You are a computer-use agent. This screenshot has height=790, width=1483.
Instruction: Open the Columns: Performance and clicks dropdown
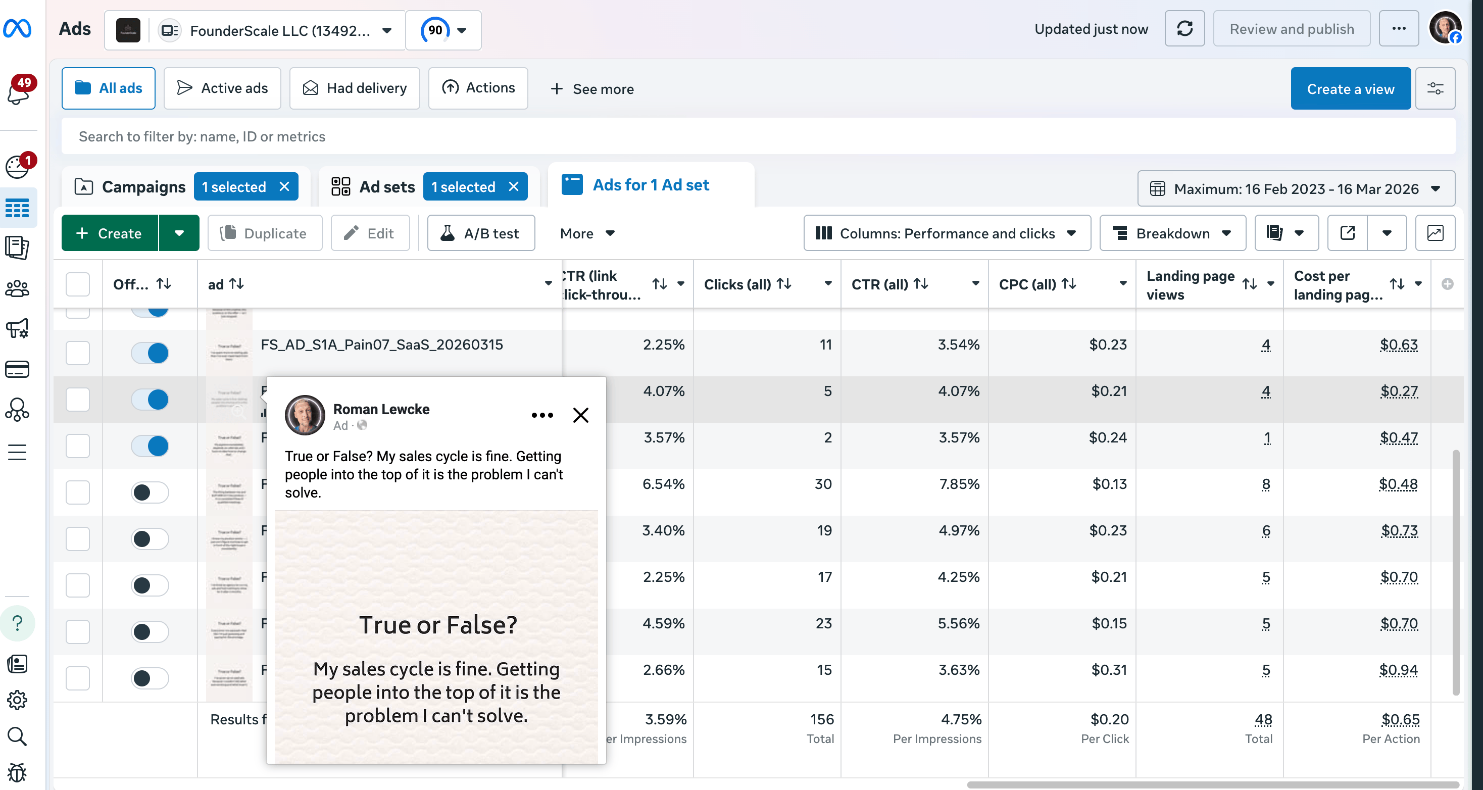pos(947,233)
